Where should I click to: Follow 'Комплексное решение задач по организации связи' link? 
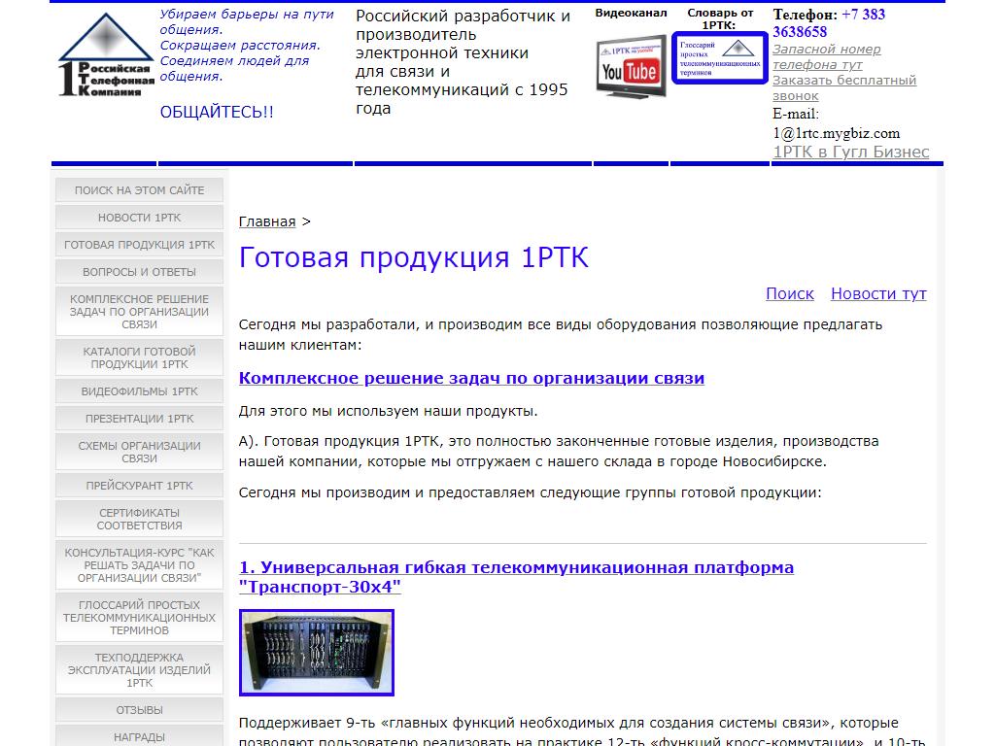(471, 378)
